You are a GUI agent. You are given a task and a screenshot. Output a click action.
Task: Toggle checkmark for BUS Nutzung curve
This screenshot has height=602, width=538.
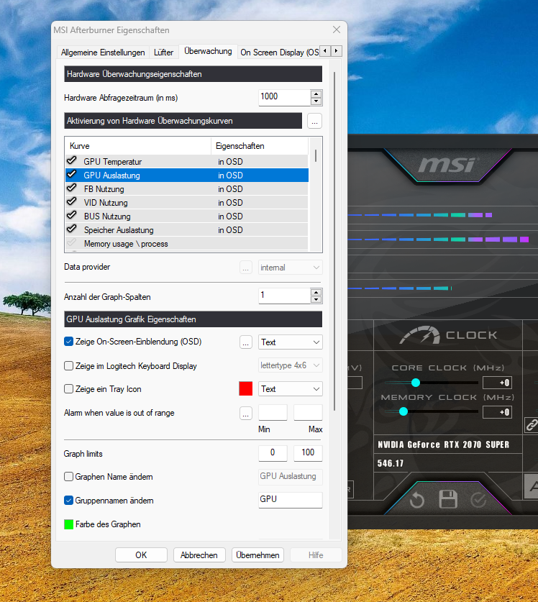click(x=71, y=215)
